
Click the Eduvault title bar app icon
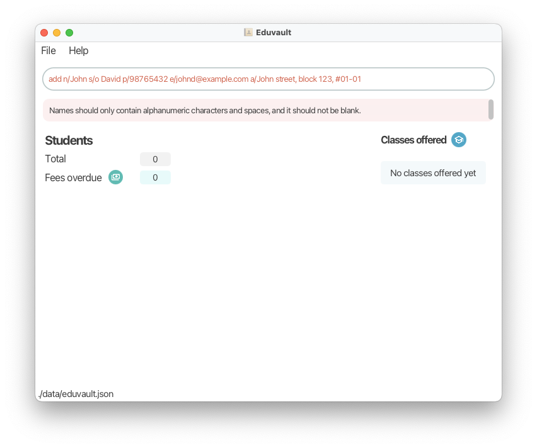248,33
